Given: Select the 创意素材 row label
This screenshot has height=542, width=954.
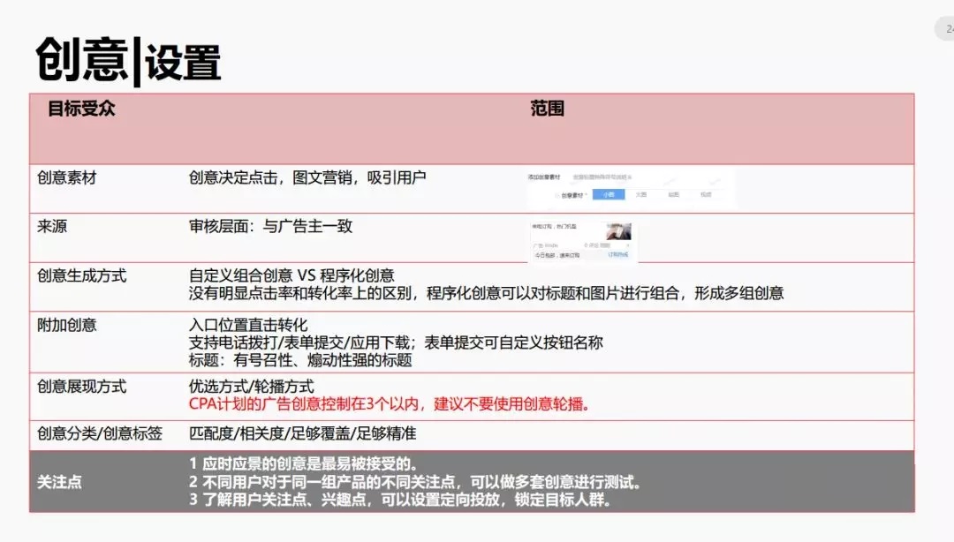Looking at the screenshot, I should (67, 177).
